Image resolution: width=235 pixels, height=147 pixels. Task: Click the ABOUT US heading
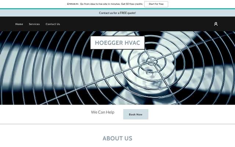(117, 138)
